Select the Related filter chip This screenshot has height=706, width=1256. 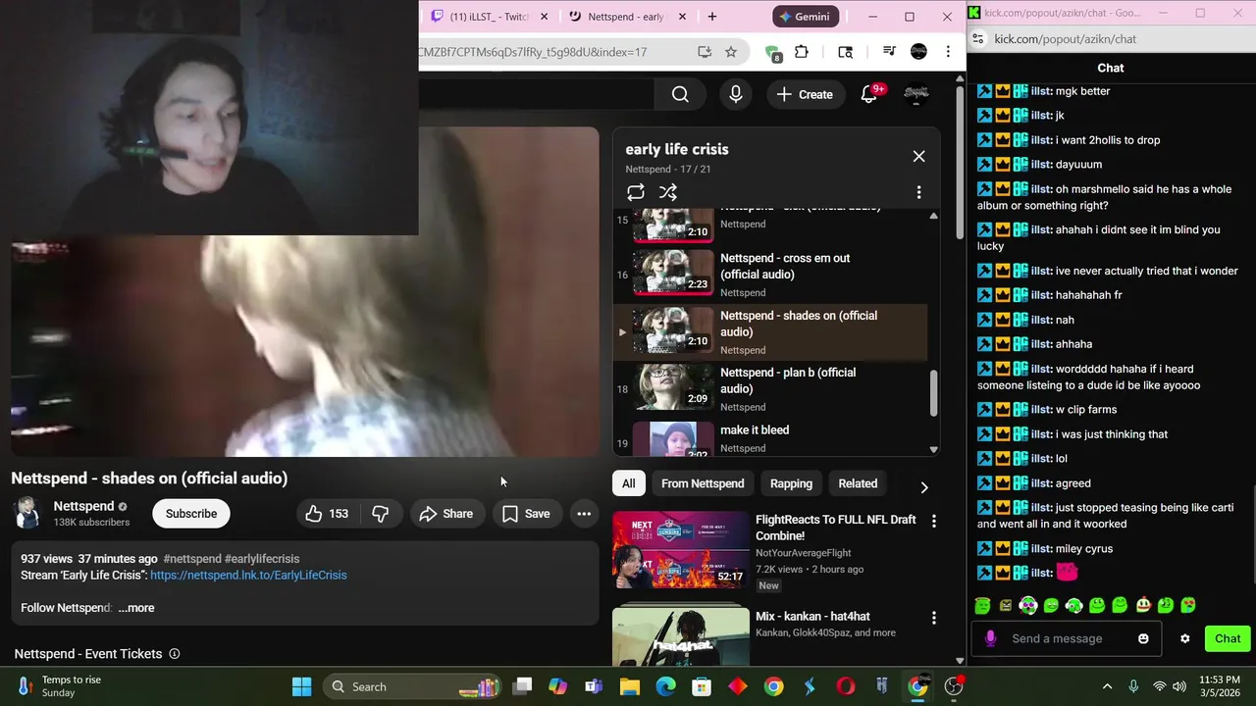point(858,483)
